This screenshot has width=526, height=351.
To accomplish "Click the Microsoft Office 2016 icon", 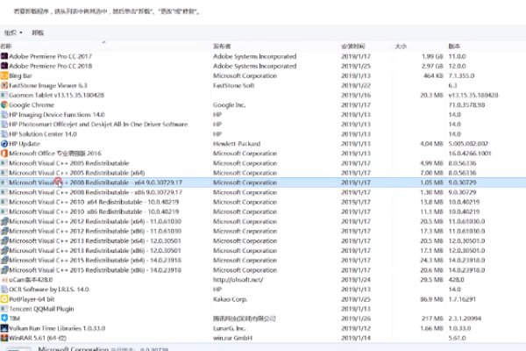I will tap(4, 154).
